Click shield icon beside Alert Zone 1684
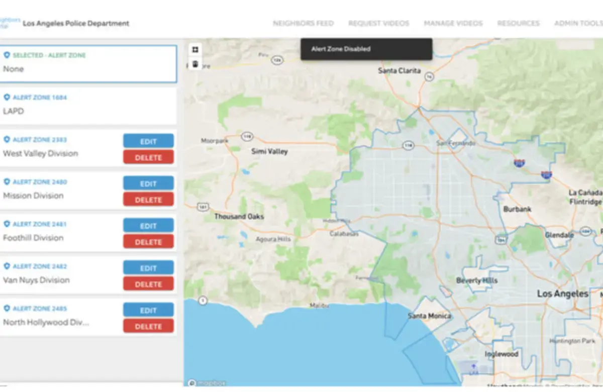 coord(7,97)
